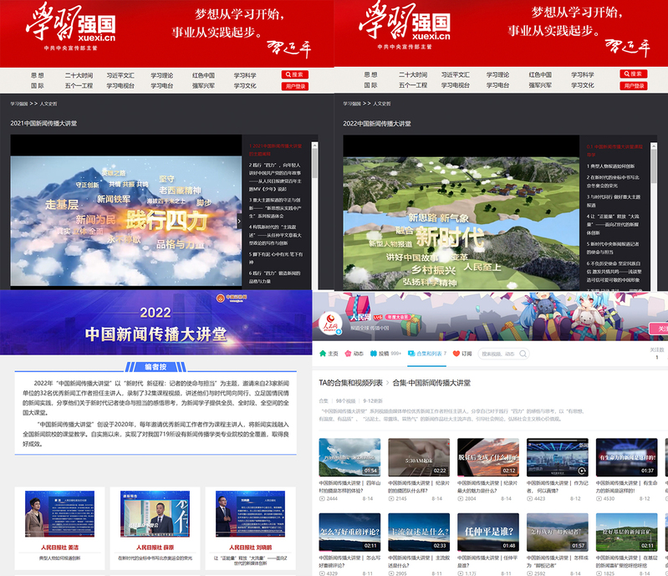Viewport: 668px width, 576px height.
Task: Open 五个一工程 menu on the 2022 page
Action: tap(413, 84)
